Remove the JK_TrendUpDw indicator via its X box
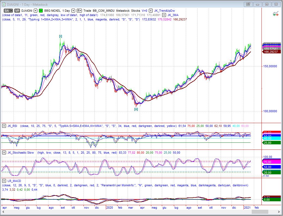The width and height of the screenshot is (283, 216). [x=151, y=11]
